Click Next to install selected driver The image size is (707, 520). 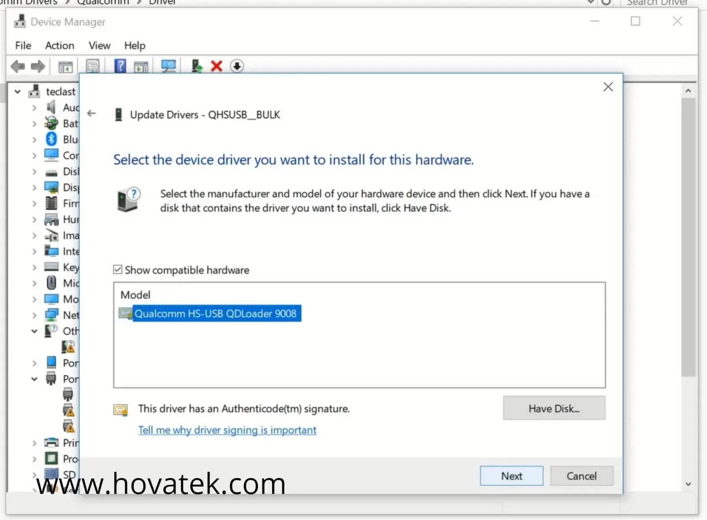tap(511, 475)
